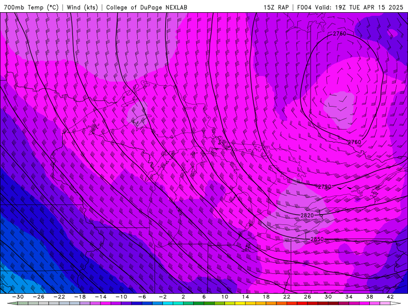Click the 22 value on the color scale
This screenshot has height=306, width=408.
pos(287,297)
